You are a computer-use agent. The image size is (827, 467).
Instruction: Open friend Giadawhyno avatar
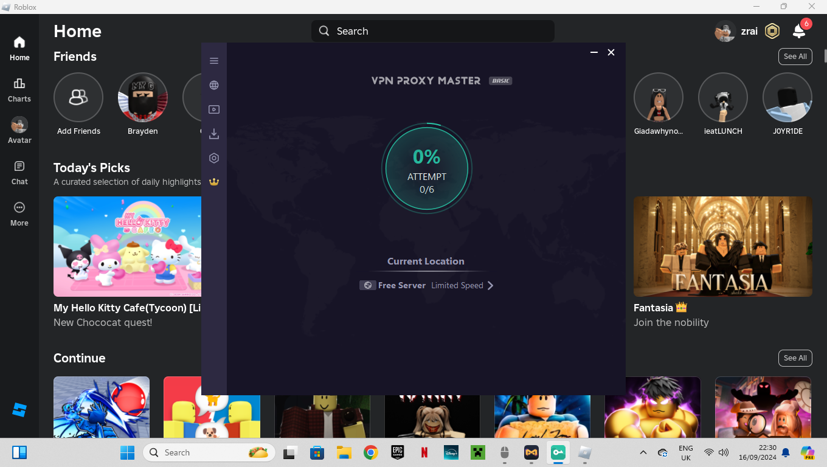[659, 97]
